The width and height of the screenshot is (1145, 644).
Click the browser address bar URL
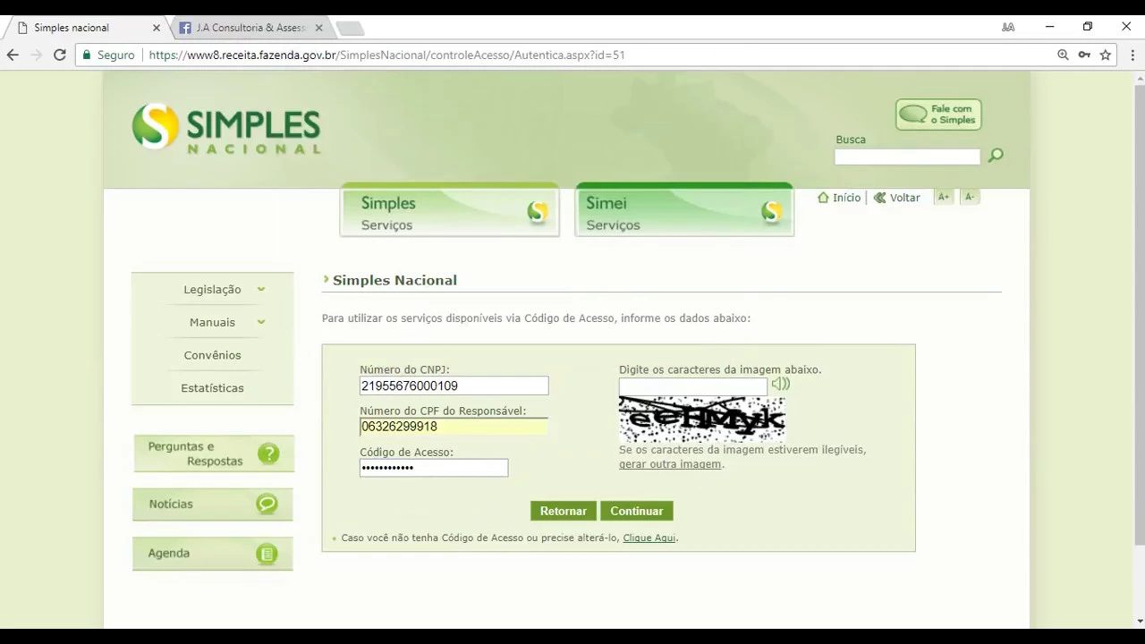[x=386, y=55]
